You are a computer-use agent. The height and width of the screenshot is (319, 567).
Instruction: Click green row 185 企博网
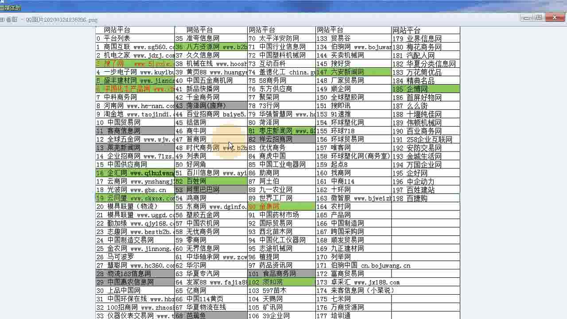coord(426,89)
